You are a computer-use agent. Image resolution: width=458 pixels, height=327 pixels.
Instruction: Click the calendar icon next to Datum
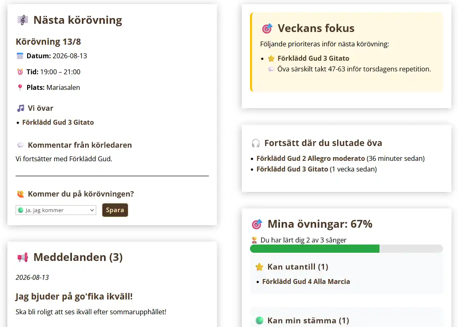(20, 56)
